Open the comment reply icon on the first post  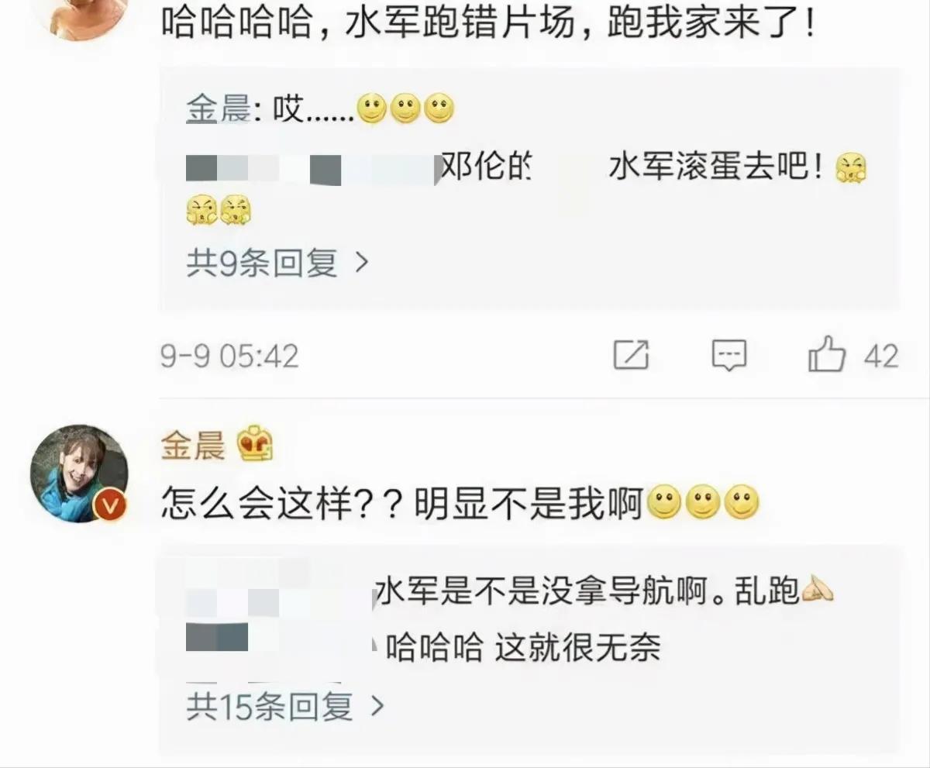[x=729, y=356]
